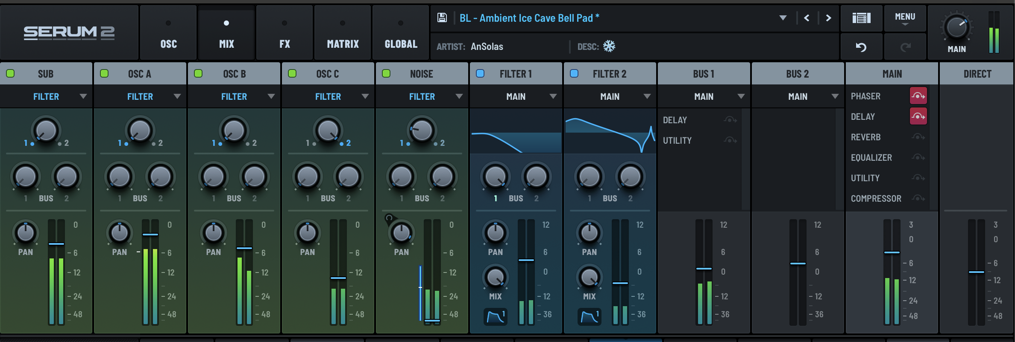Image resolution: width=1015 pixels, height=342 pixels.
Task: Open the MENU button
Action: pyautogui.click(x=905, y=18)
